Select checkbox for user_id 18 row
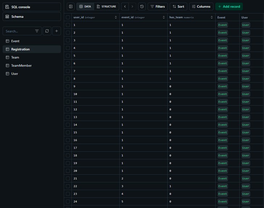This screenshot has height=208, width=264. pos(68,155)
